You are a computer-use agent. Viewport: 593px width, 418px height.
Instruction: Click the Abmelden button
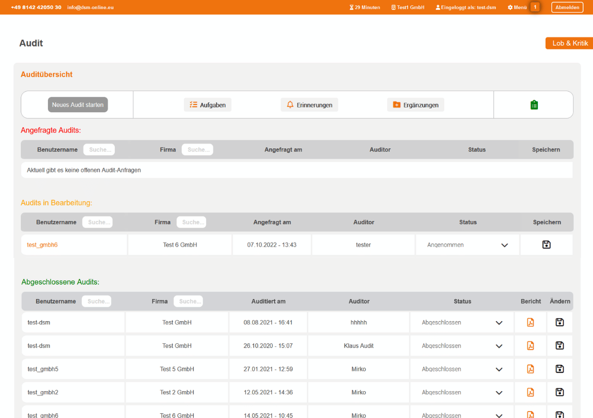(x=567, y=7)
